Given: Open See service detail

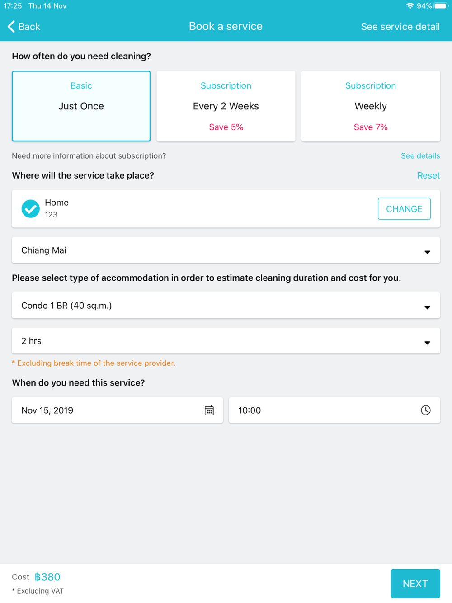Looking at the screenshot, I should [x=400, y=27].
